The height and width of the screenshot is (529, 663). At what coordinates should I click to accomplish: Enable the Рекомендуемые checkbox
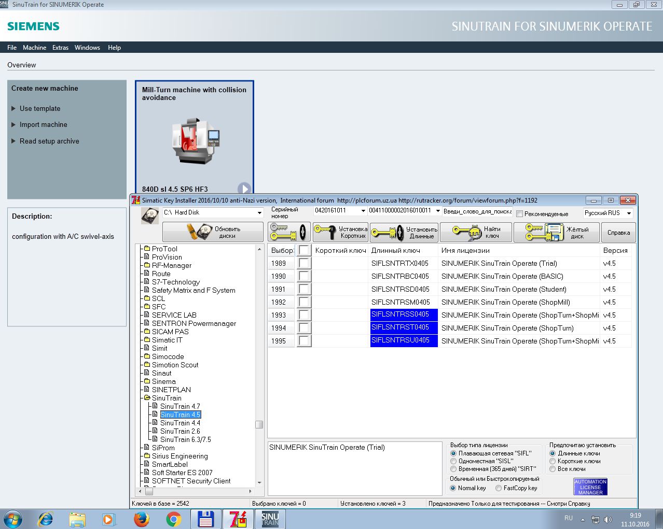[x=519, y=214]
